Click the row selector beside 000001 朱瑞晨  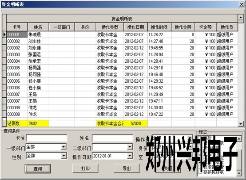tap(4, 34)
